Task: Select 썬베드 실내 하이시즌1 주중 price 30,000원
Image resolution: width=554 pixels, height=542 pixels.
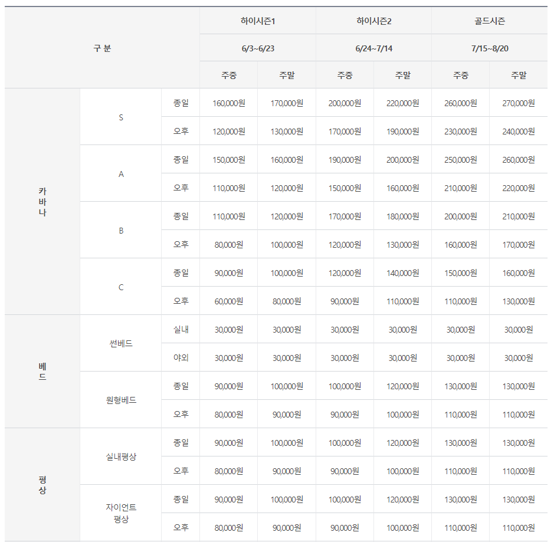Action: (228, 330)
